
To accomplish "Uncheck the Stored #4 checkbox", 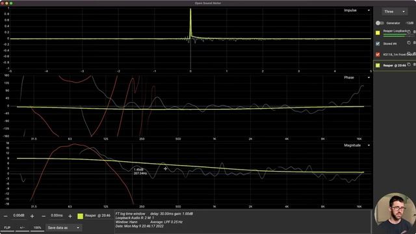I will [378, 44].
